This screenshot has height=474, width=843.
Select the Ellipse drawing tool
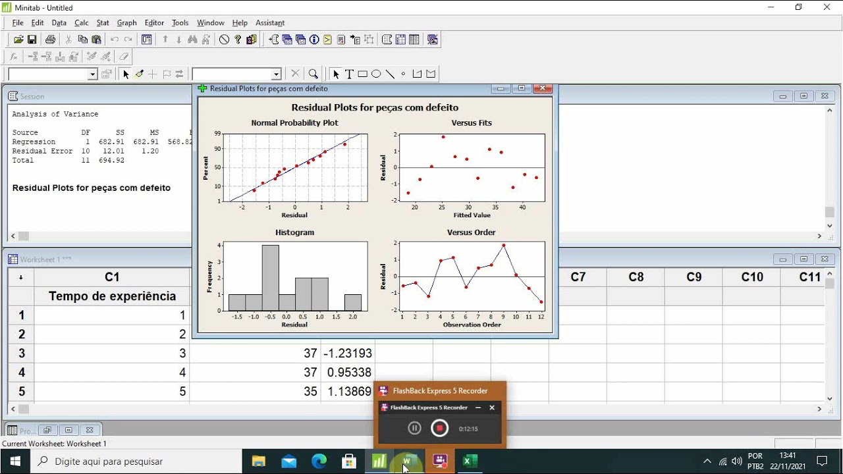click(x=376, y=74)
